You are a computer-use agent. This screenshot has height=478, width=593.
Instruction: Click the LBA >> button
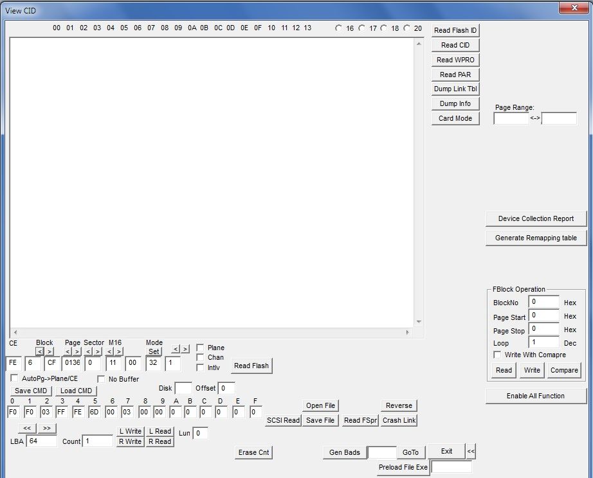click(x=47, y=429)
